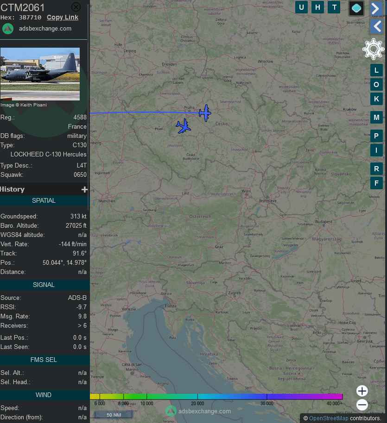Click the Source value ADS-B

tap(77, 298)
